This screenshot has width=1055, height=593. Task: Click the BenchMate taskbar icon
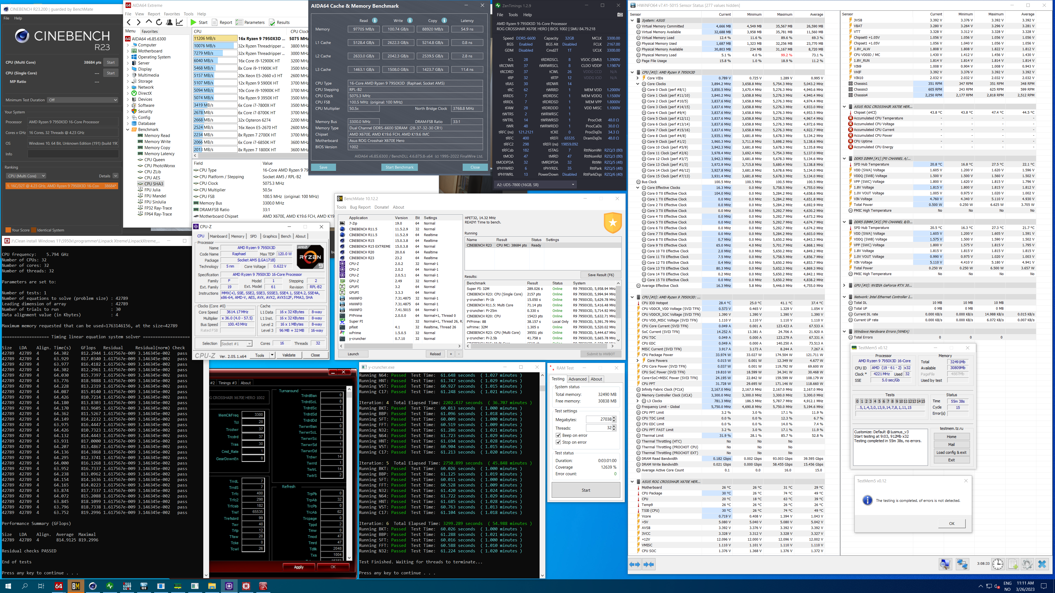(x=76, y=586)
